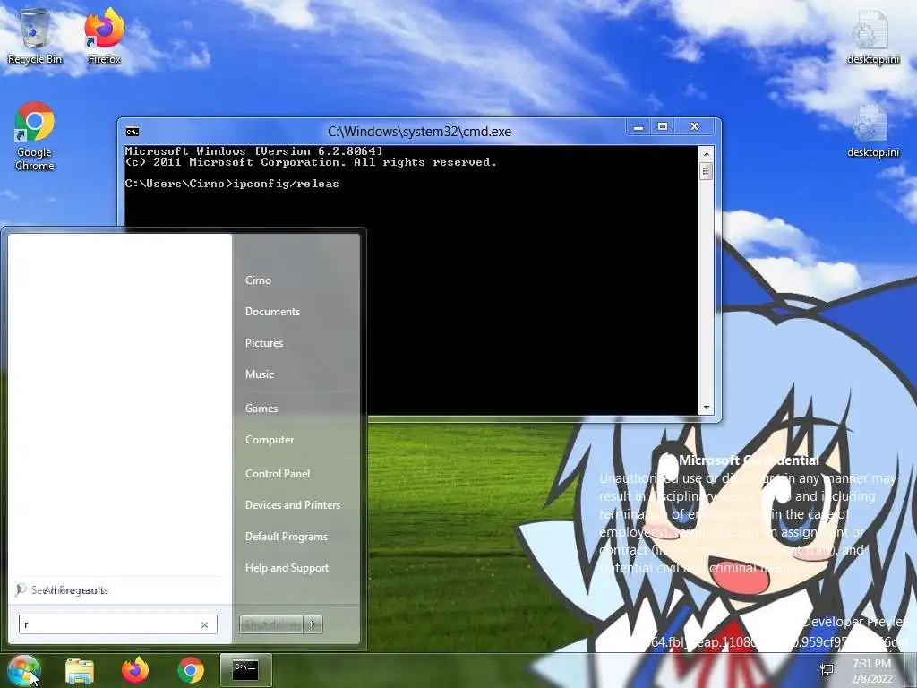Screen dimensions: 917x688
Task: Open Help and Support
Action: point(287,568)
